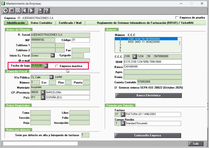The width and height of the screenshot is (209, 148).
Task: Open the Certificado / Mail tab
Action: (x=70, y=23)
